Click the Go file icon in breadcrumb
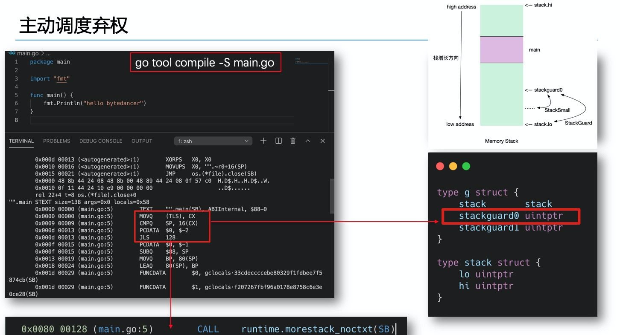 tap(12, 53)
